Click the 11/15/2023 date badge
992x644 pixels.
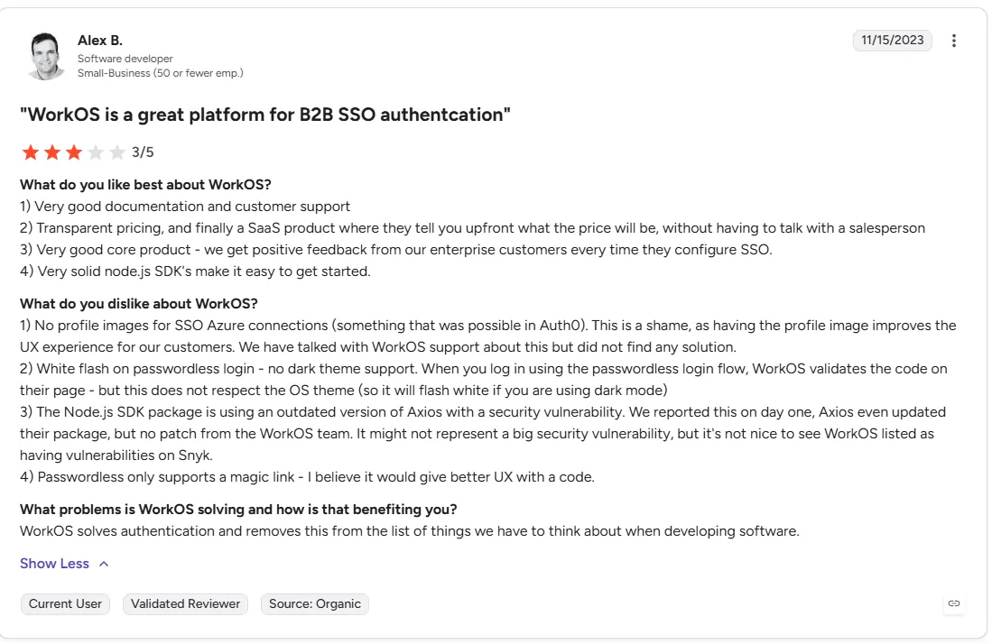892,40
